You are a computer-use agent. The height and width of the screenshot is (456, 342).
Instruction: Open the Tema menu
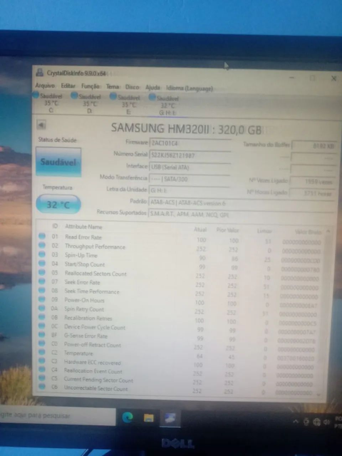coord(112,87)
